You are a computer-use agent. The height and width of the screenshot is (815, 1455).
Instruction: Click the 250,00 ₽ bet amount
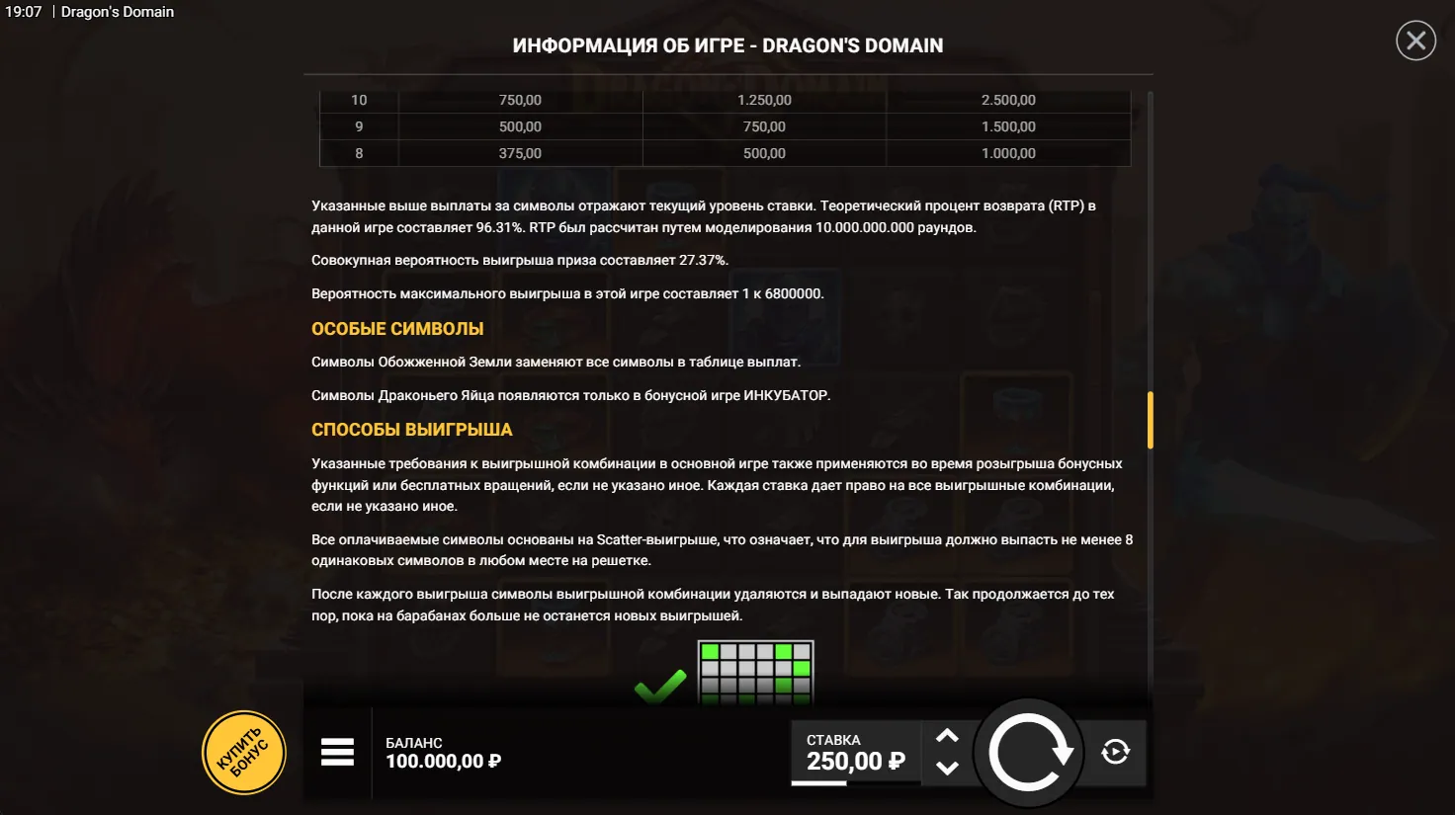point(856,762)
